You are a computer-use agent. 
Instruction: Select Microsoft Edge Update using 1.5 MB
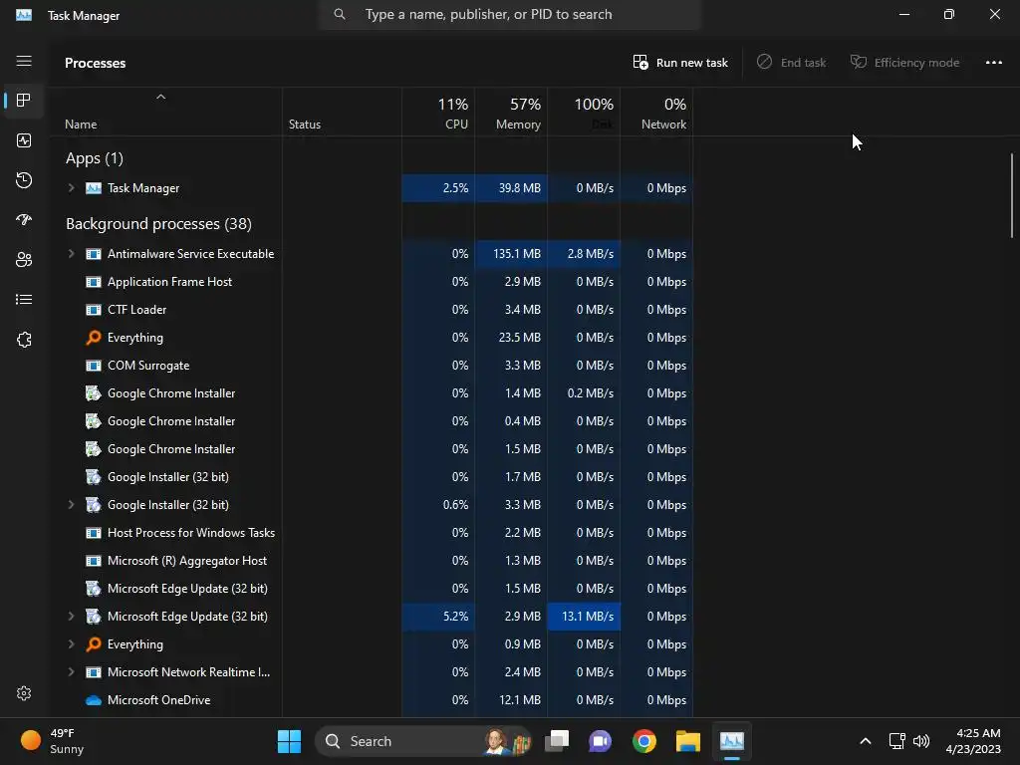coord(372,589)
